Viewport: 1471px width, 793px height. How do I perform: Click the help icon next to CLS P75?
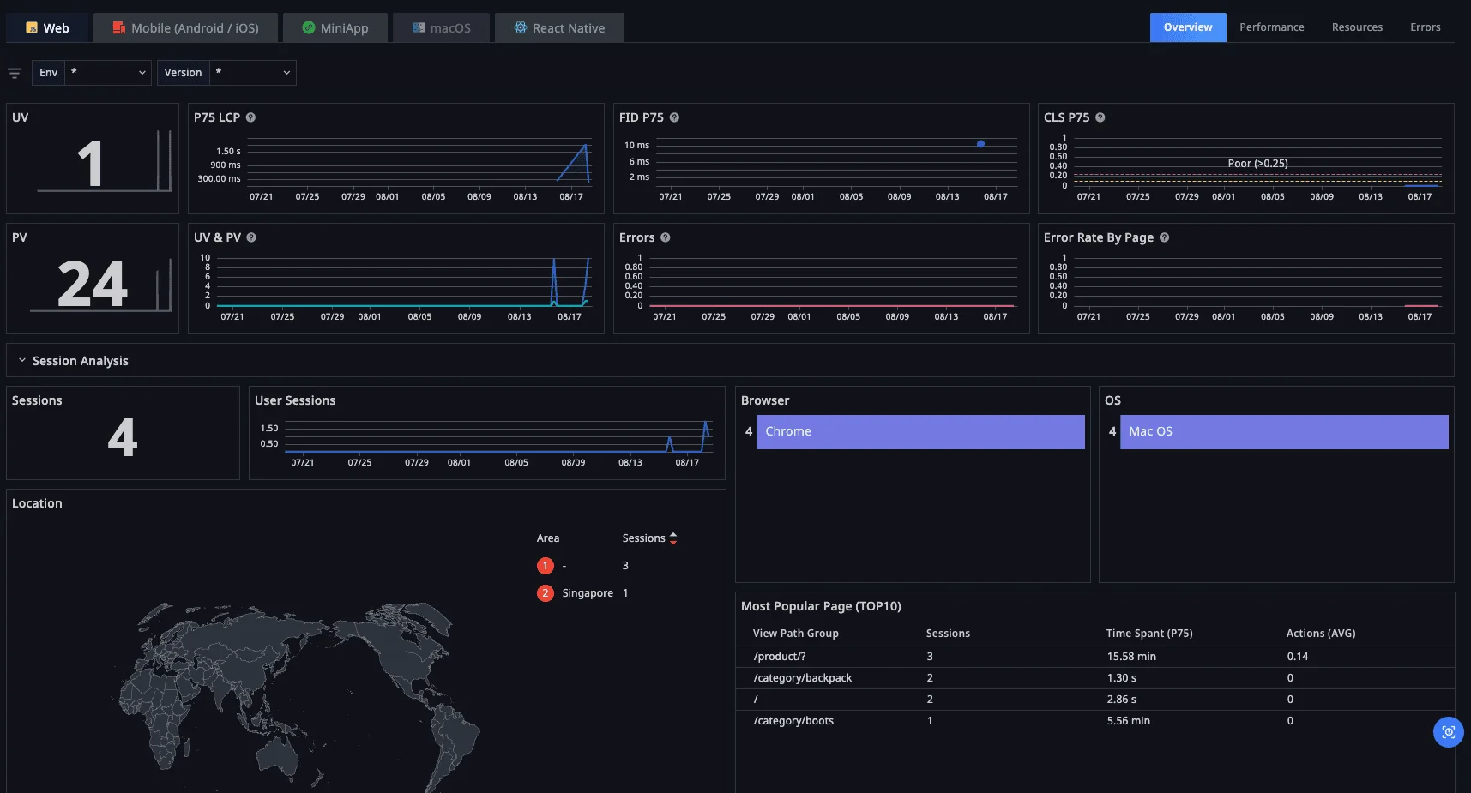coord(1100,117)
